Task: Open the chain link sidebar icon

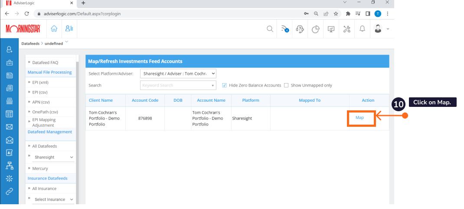Action: (x=10, y=192)
